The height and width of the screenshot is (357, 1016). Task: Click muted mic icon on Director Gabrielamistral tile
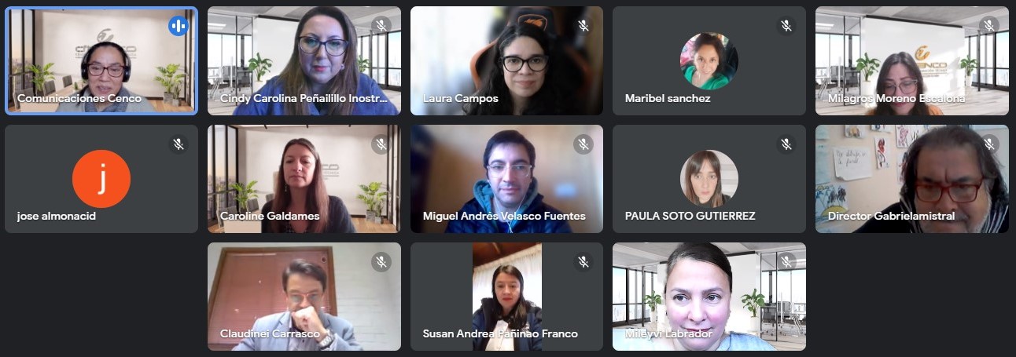989,144
